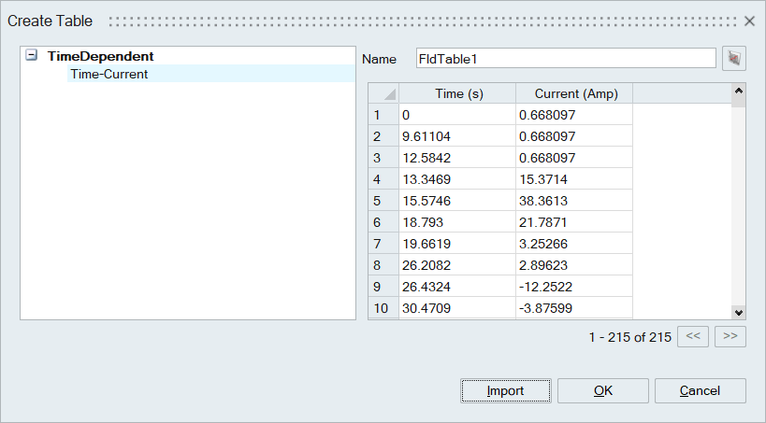The height and width of the screenshot is (423, 766).
Task: Cancel the Create Table dialog
Action: coord(700,390)
